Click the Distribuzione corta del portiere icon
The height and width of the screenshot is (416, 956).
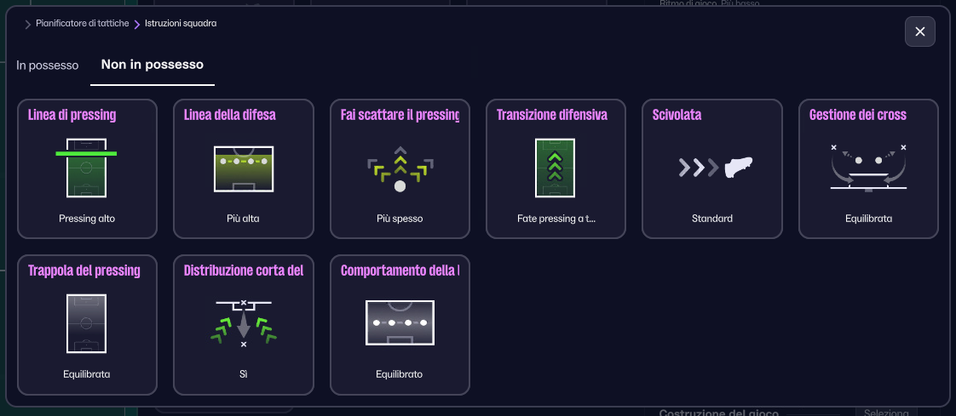(x=243, y=323)
